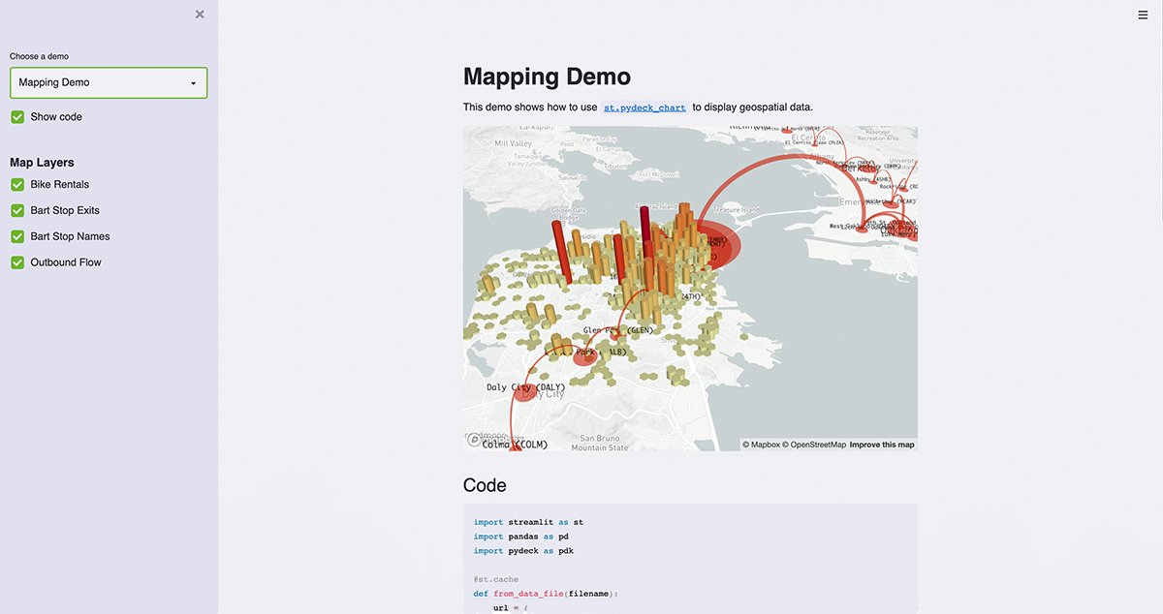1163x614 pixels.
Task: Turn off the Outbound Flow layer
Action: 17,263
